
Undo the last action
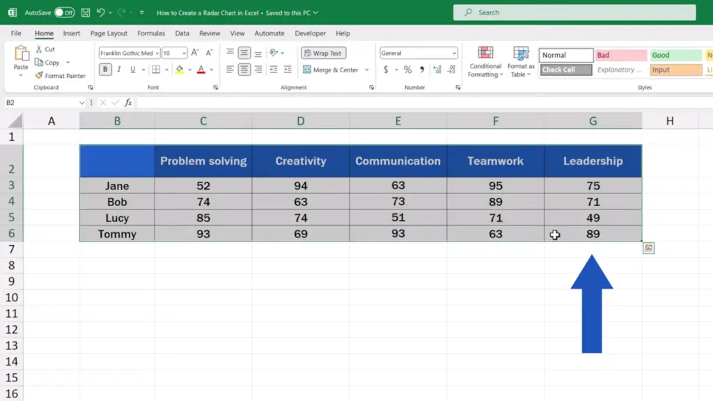coord(100,13)
